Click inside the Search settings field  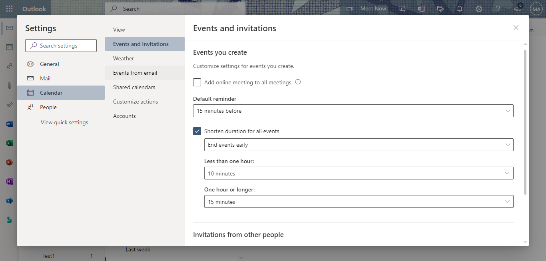pos(61,45)
